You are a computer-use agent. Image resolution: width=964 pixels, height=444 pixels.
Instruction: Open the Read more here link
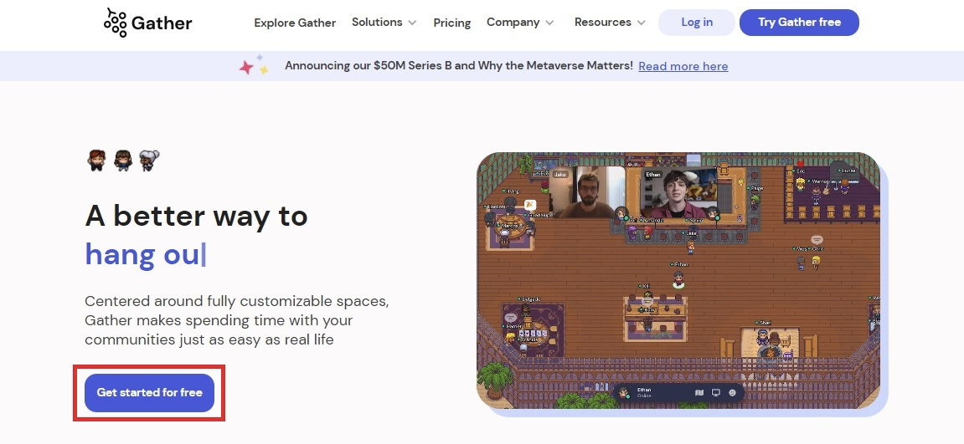683,66
